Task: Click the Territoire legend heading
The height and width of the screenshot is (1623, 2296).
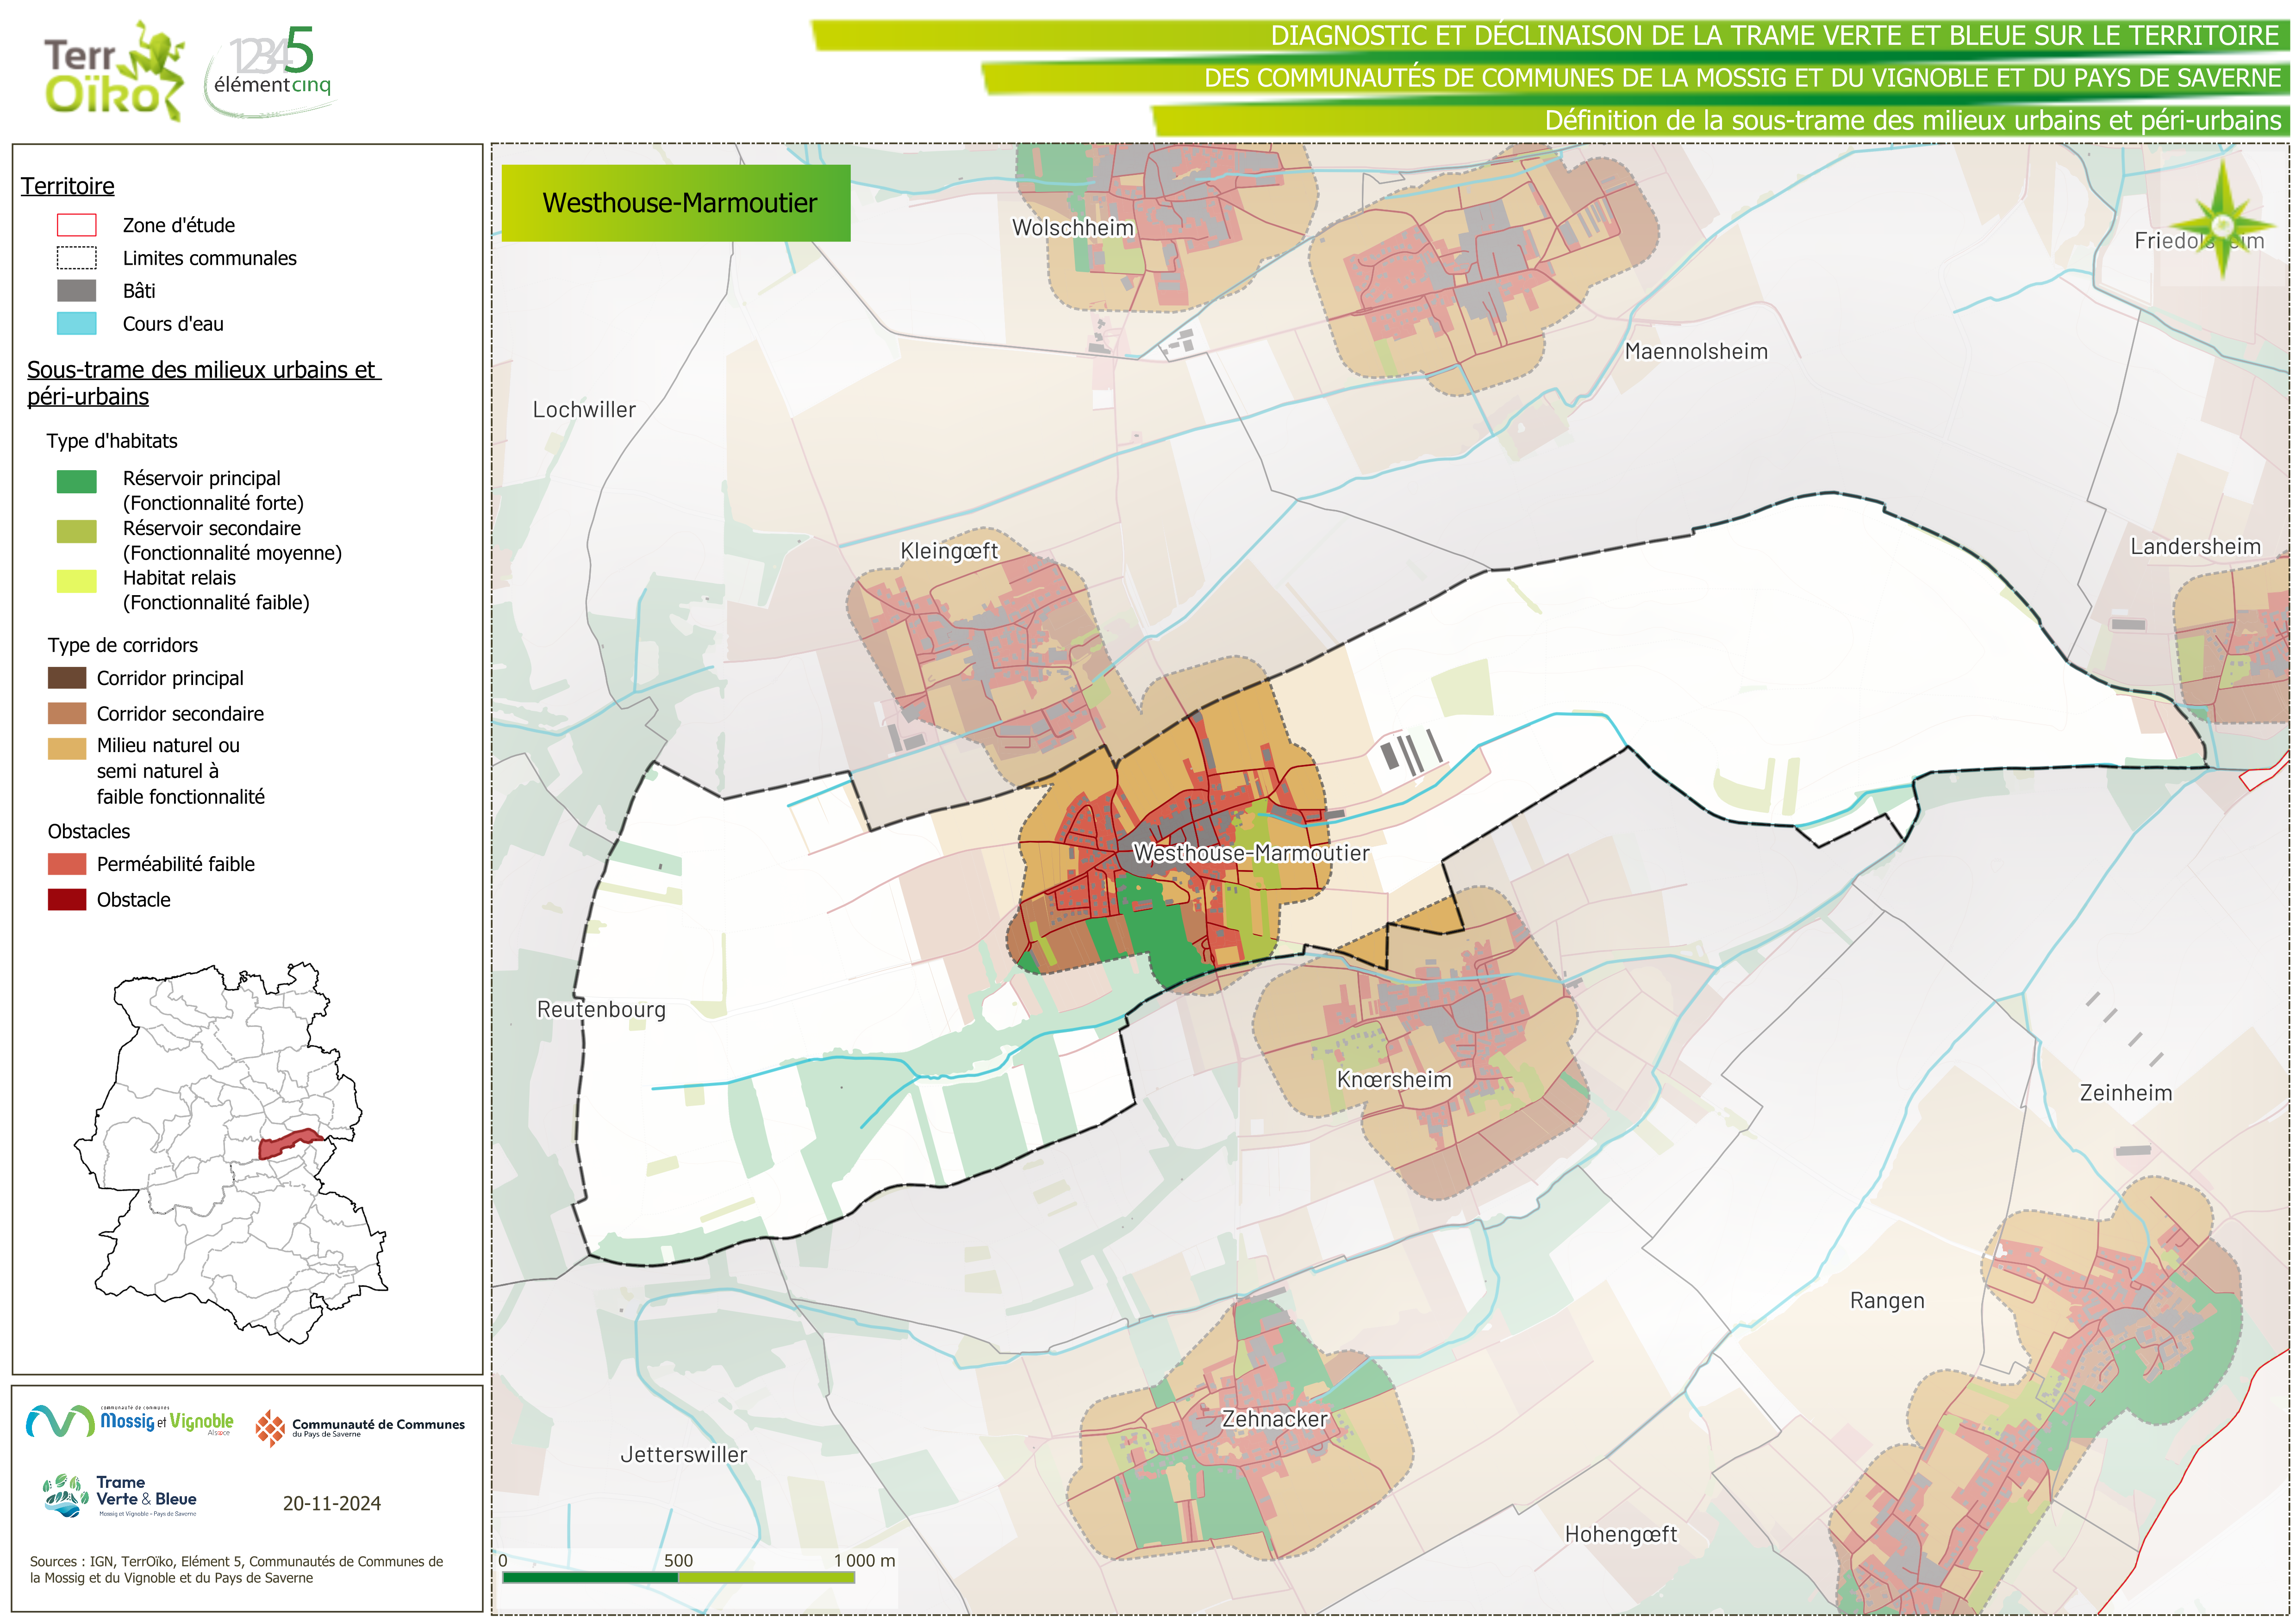Action: [x=68, y=186]
